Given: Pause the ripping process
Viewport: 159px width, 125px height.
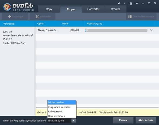Looking at the screenshot, I should (123, 120).
